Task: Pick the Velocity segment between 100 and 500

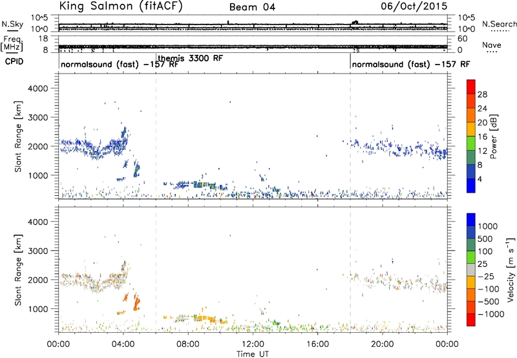Action: pyautogui.click(x=471, y=245)
